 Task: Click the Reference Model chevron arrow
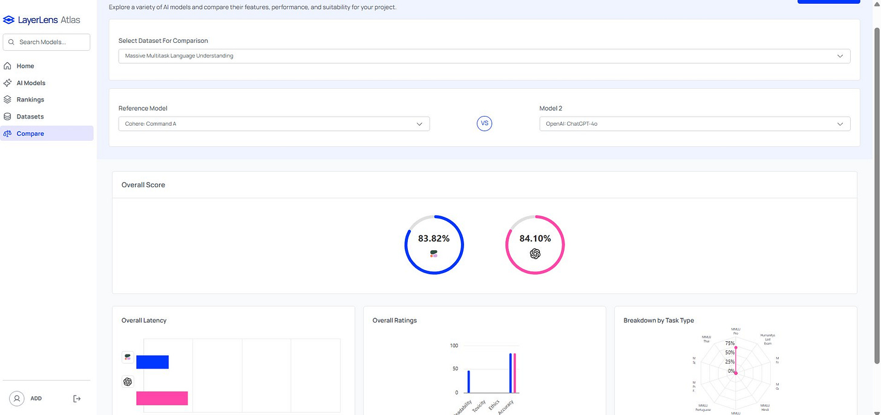419,124
